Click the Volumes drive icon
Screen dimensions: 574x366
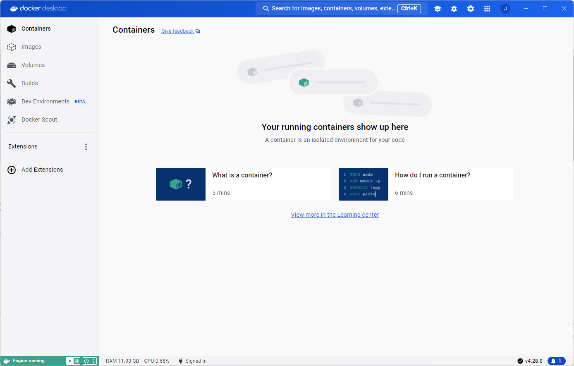click(x=12, y=65)
